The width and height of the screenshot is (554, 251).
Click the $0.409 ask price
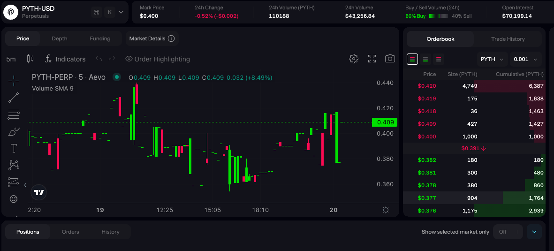427,124
